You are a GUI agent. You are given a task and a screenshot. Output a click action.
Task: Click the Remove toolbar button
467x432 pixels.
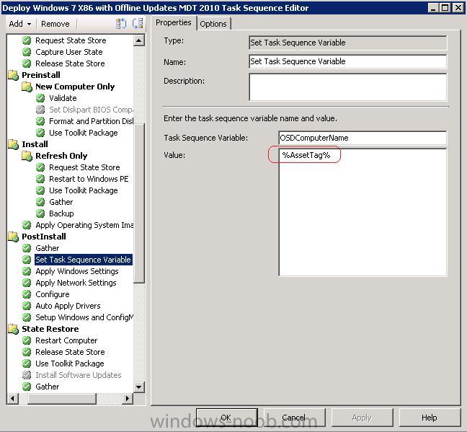(55, 24)
